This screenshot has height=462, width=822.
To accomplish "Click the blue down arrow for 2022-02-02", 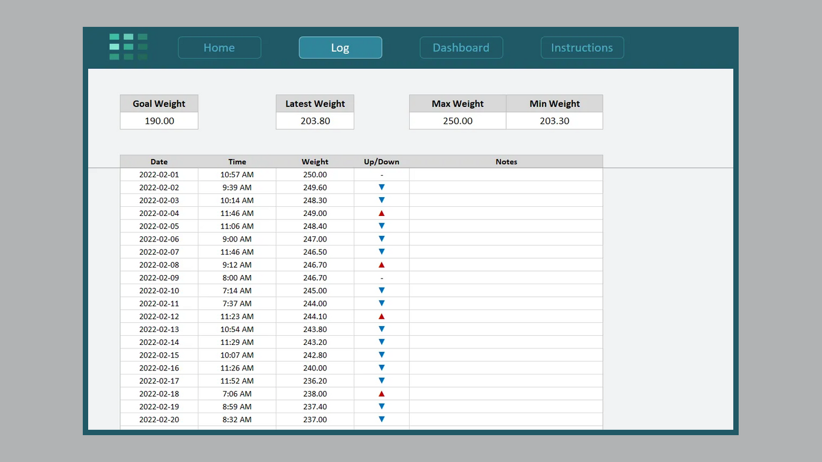I will (382, 188).
